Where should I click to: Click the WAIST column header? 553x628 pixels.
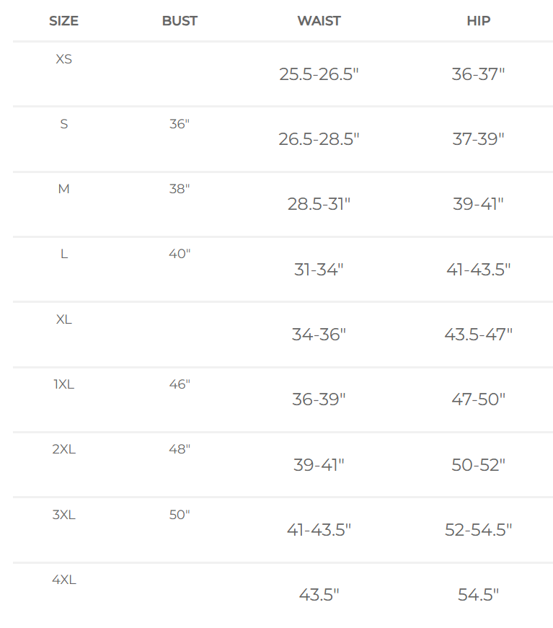point(319,21)
